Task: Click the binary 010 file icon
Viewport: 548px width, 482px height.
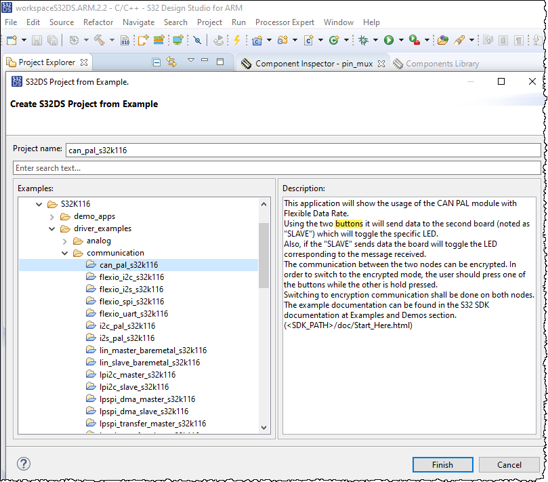Action: (125, 41)
